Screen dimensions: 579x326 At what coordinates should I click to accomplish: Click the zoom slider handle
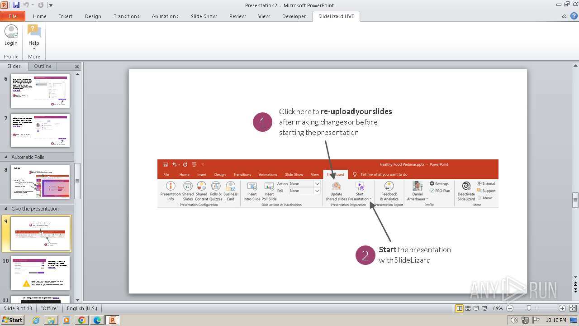pos(529,308)
